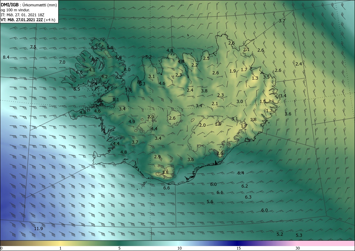Click the legend tick label '30'
Viewport: 355px width, 251px height.
pyautogui.click(x=298, y=248)
